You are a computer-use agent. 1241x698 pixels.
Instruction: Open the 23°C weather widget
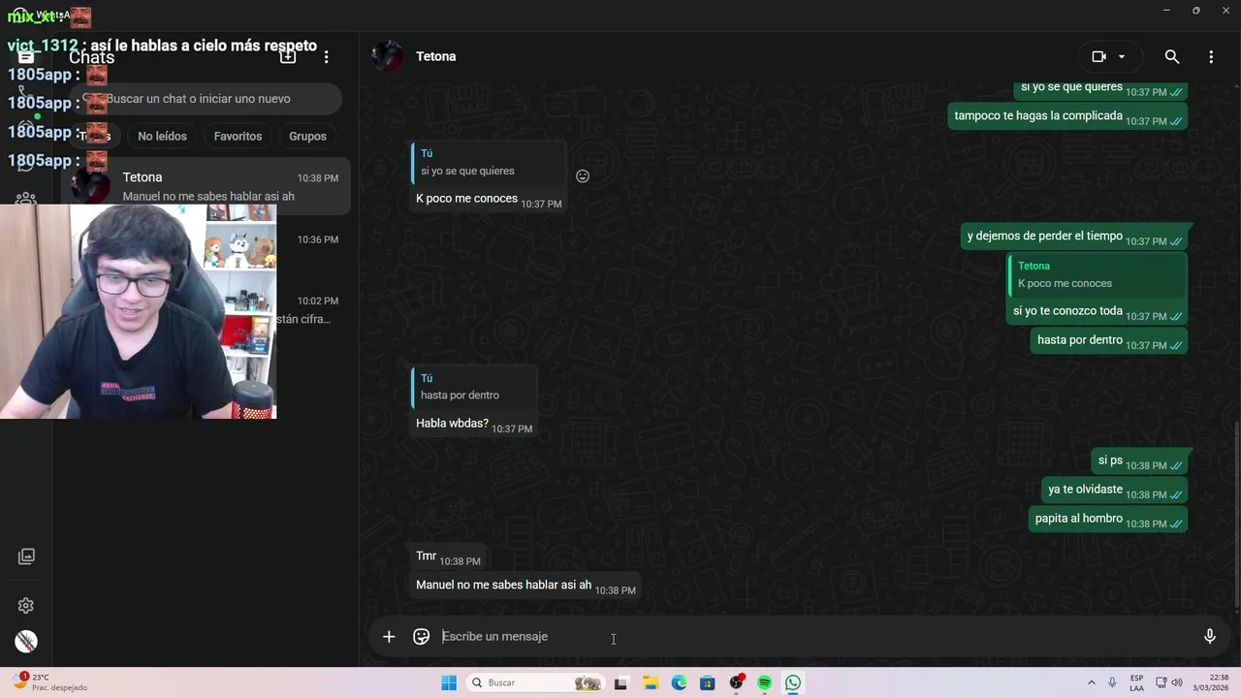click(50, 683)
